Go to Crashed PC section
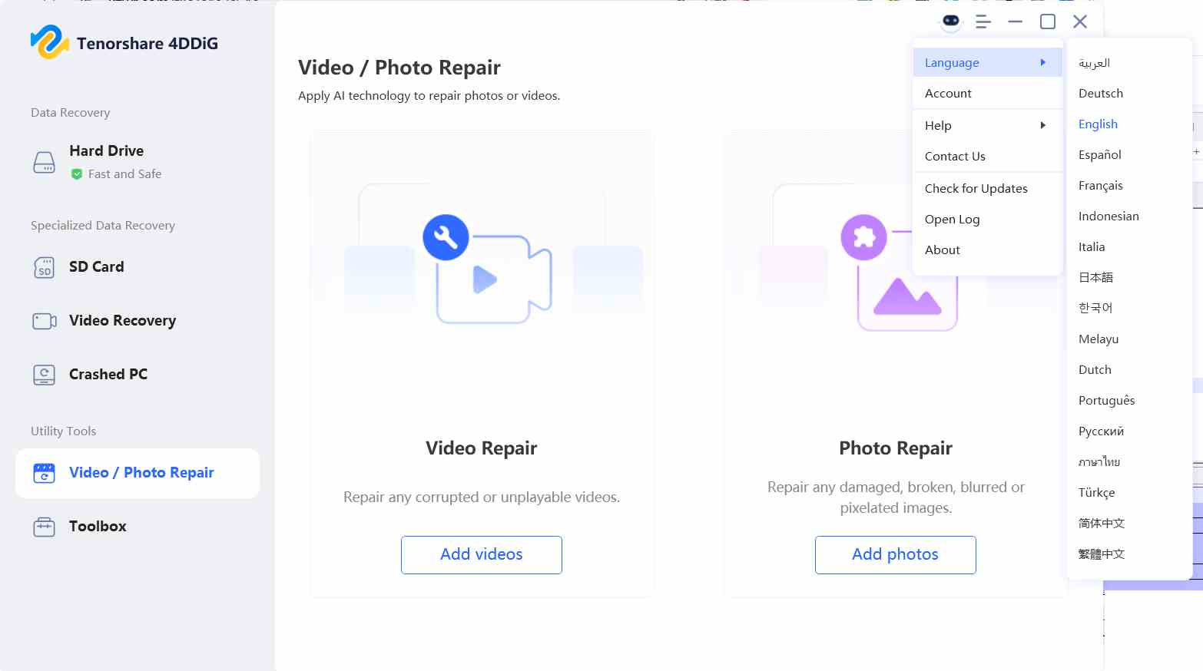The width and height of the screenshot is (1203, 671). pos(138,375)
